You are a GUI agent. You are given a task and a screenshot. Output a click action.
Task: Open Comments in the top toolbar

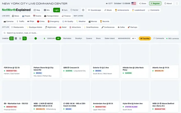(x=154, y=10)
